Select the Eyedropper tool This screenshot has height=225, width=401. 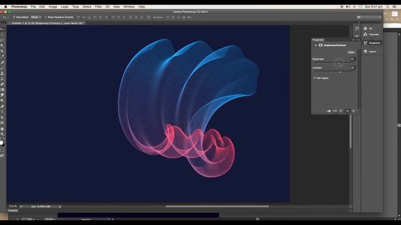[x=3, y=57]
